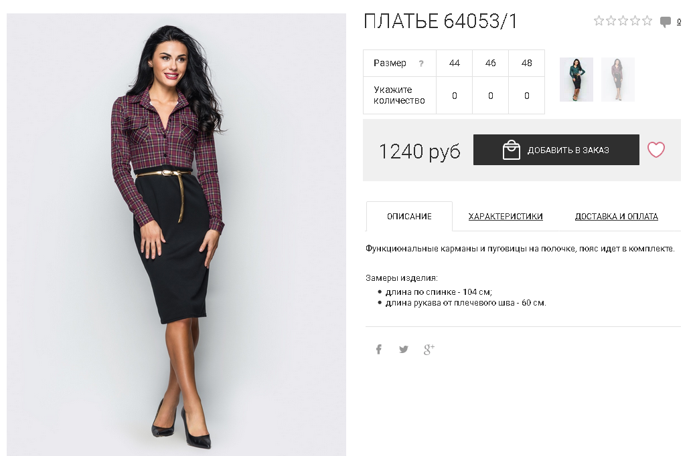
Task: Share the product on Twitter
Action: click(404, 350)
